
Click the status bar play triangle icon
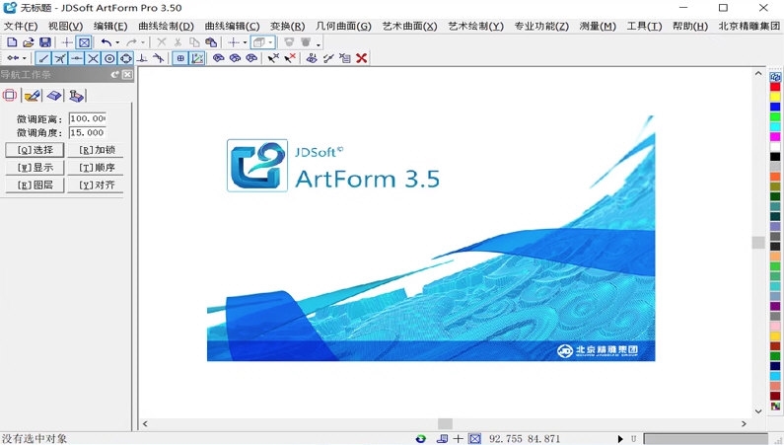pyautogui.click(x=620, y=439)
